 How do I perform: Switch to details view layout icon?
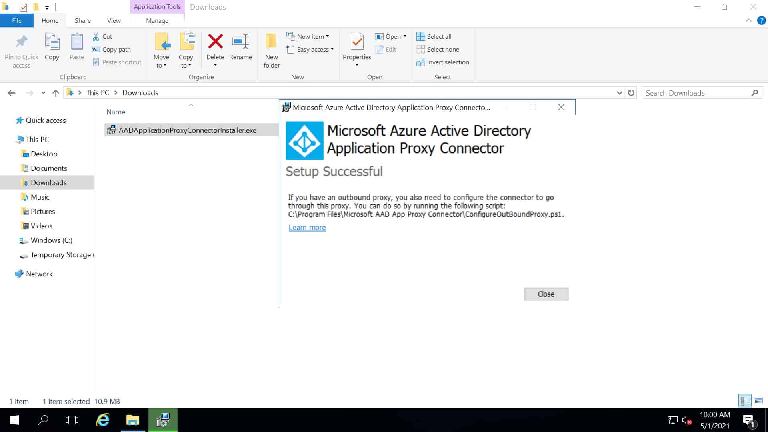click(x=745, y=401)
